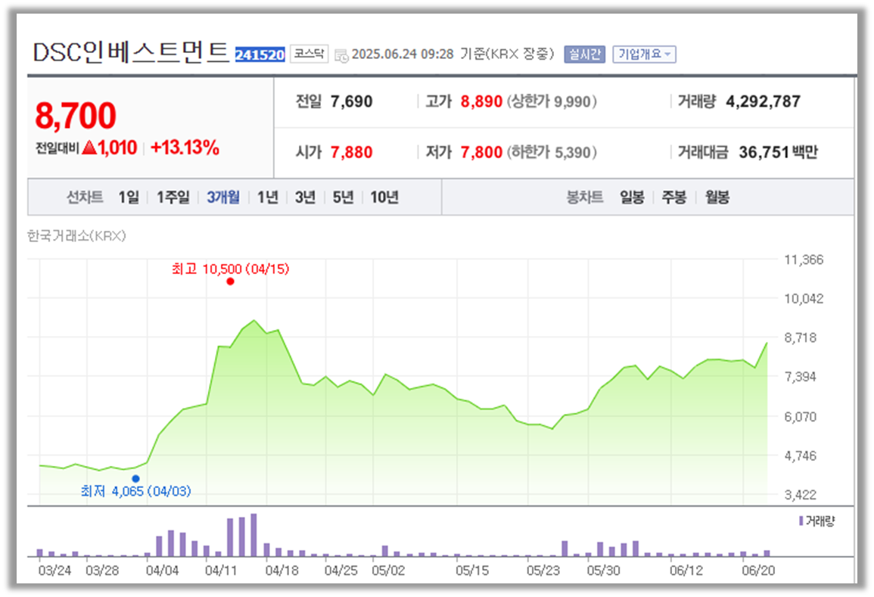874x597 pixels.
Task: Click the 거래량 value 4,292,787
Action: point(763,102)
